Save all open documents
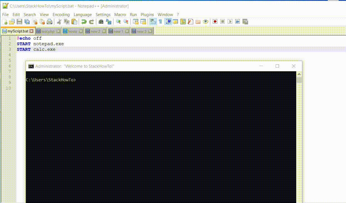This screenshot has width=346, height=203. 27,21
